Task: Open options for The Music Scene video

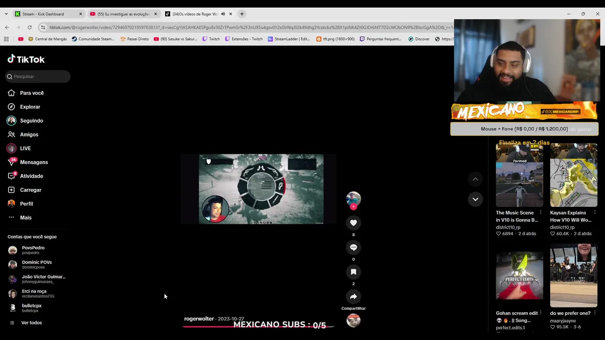Action: pos(541,212)
